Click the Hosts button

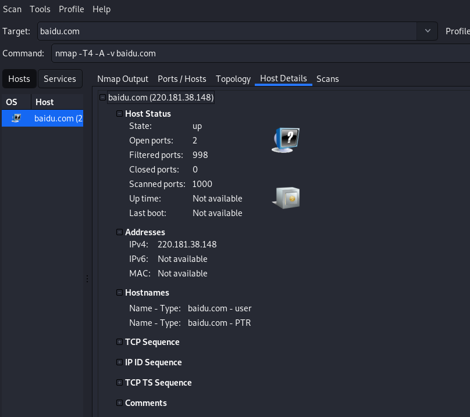tap(19, 79)
